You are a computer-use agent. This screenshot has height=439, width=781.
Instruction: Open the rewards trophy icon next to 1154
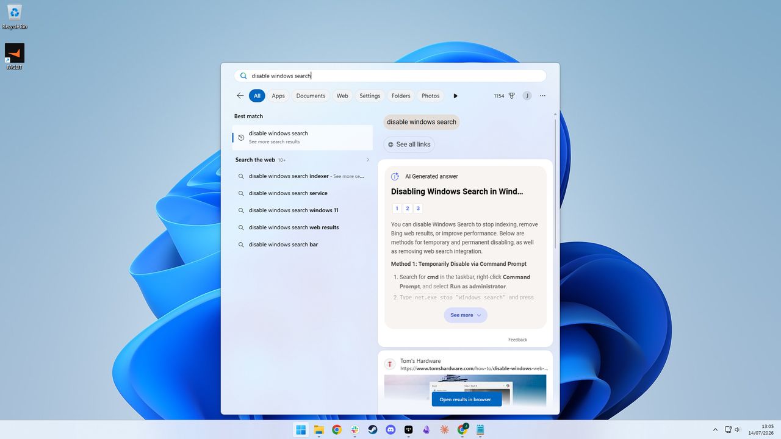[x=511, y=96]
